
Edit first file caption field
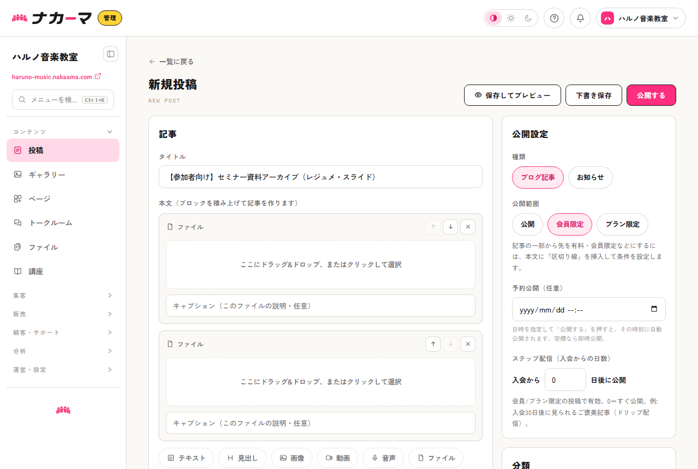321,306
